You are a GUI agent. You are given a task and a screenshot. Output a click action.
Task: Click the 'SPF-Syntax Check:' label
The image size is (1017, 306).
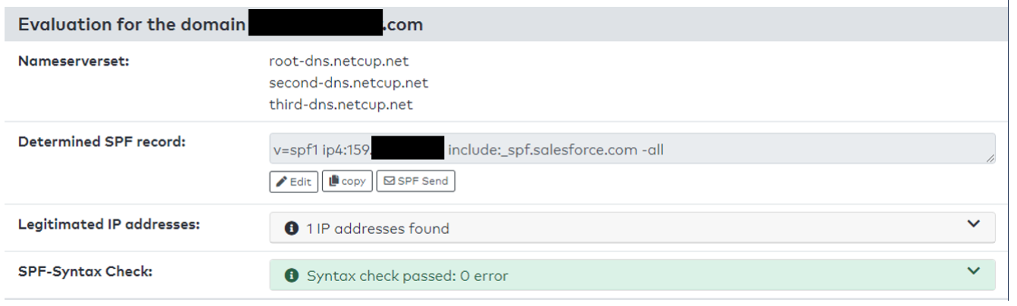pyautogui.click(x=85, y=271)
